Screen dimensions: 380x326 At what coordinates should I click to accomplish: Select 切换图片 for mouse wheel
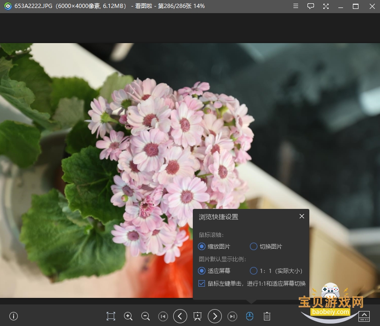click(x=266, y=246)
